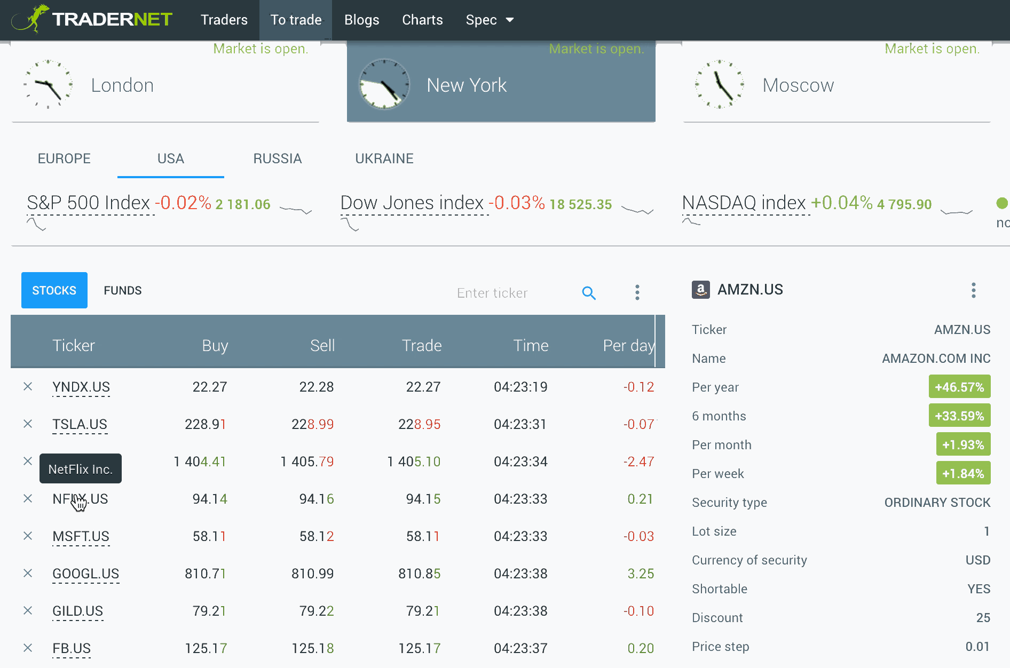Image resolution: width=1010 pixels, height=668 pixels.
Task: Click the 6 months +33.59% badge
Action: tap(960, 416)
